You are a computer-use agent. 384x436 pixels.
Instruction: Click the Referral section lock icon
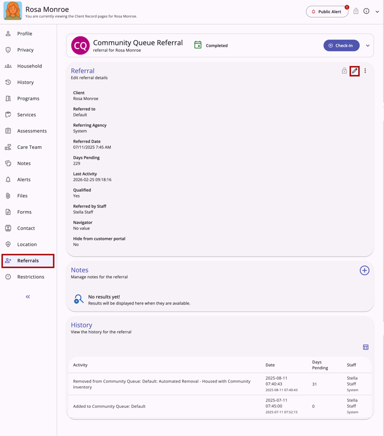click(x=344, y=71)
